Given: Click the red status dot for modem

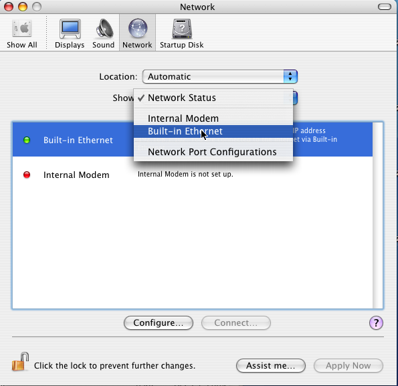Looking at the screenshot, I should pos(27,175).
